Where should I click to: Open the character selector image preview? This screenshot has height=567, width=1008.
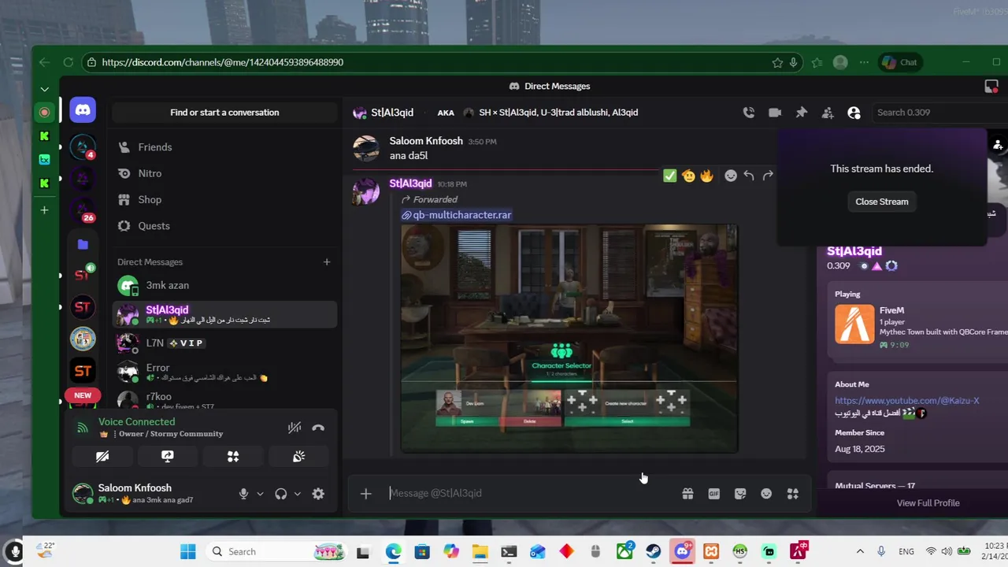tap(569, 339)
